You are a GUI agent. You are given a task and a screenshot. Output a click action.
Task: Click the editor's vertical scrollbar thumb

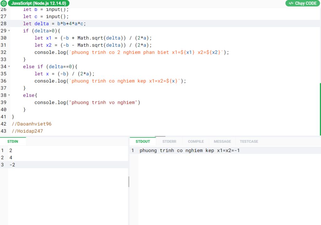click(x=320, y=109)
